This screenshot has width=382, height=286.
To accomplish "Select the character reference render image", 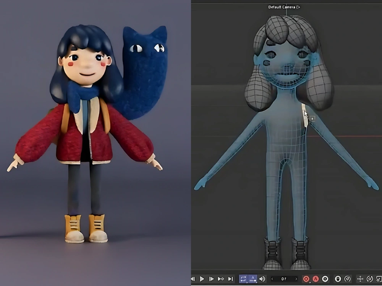I will (x=95, y=143).
